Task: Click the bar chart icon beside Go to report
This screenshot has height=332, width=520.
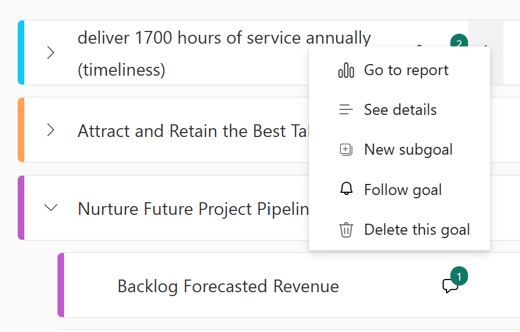Action: 346,71
